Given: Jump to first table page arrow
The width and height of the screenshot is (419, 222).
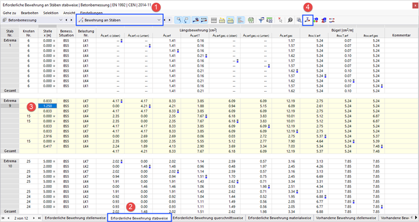Looking at the screenshot, I should 3,218.
